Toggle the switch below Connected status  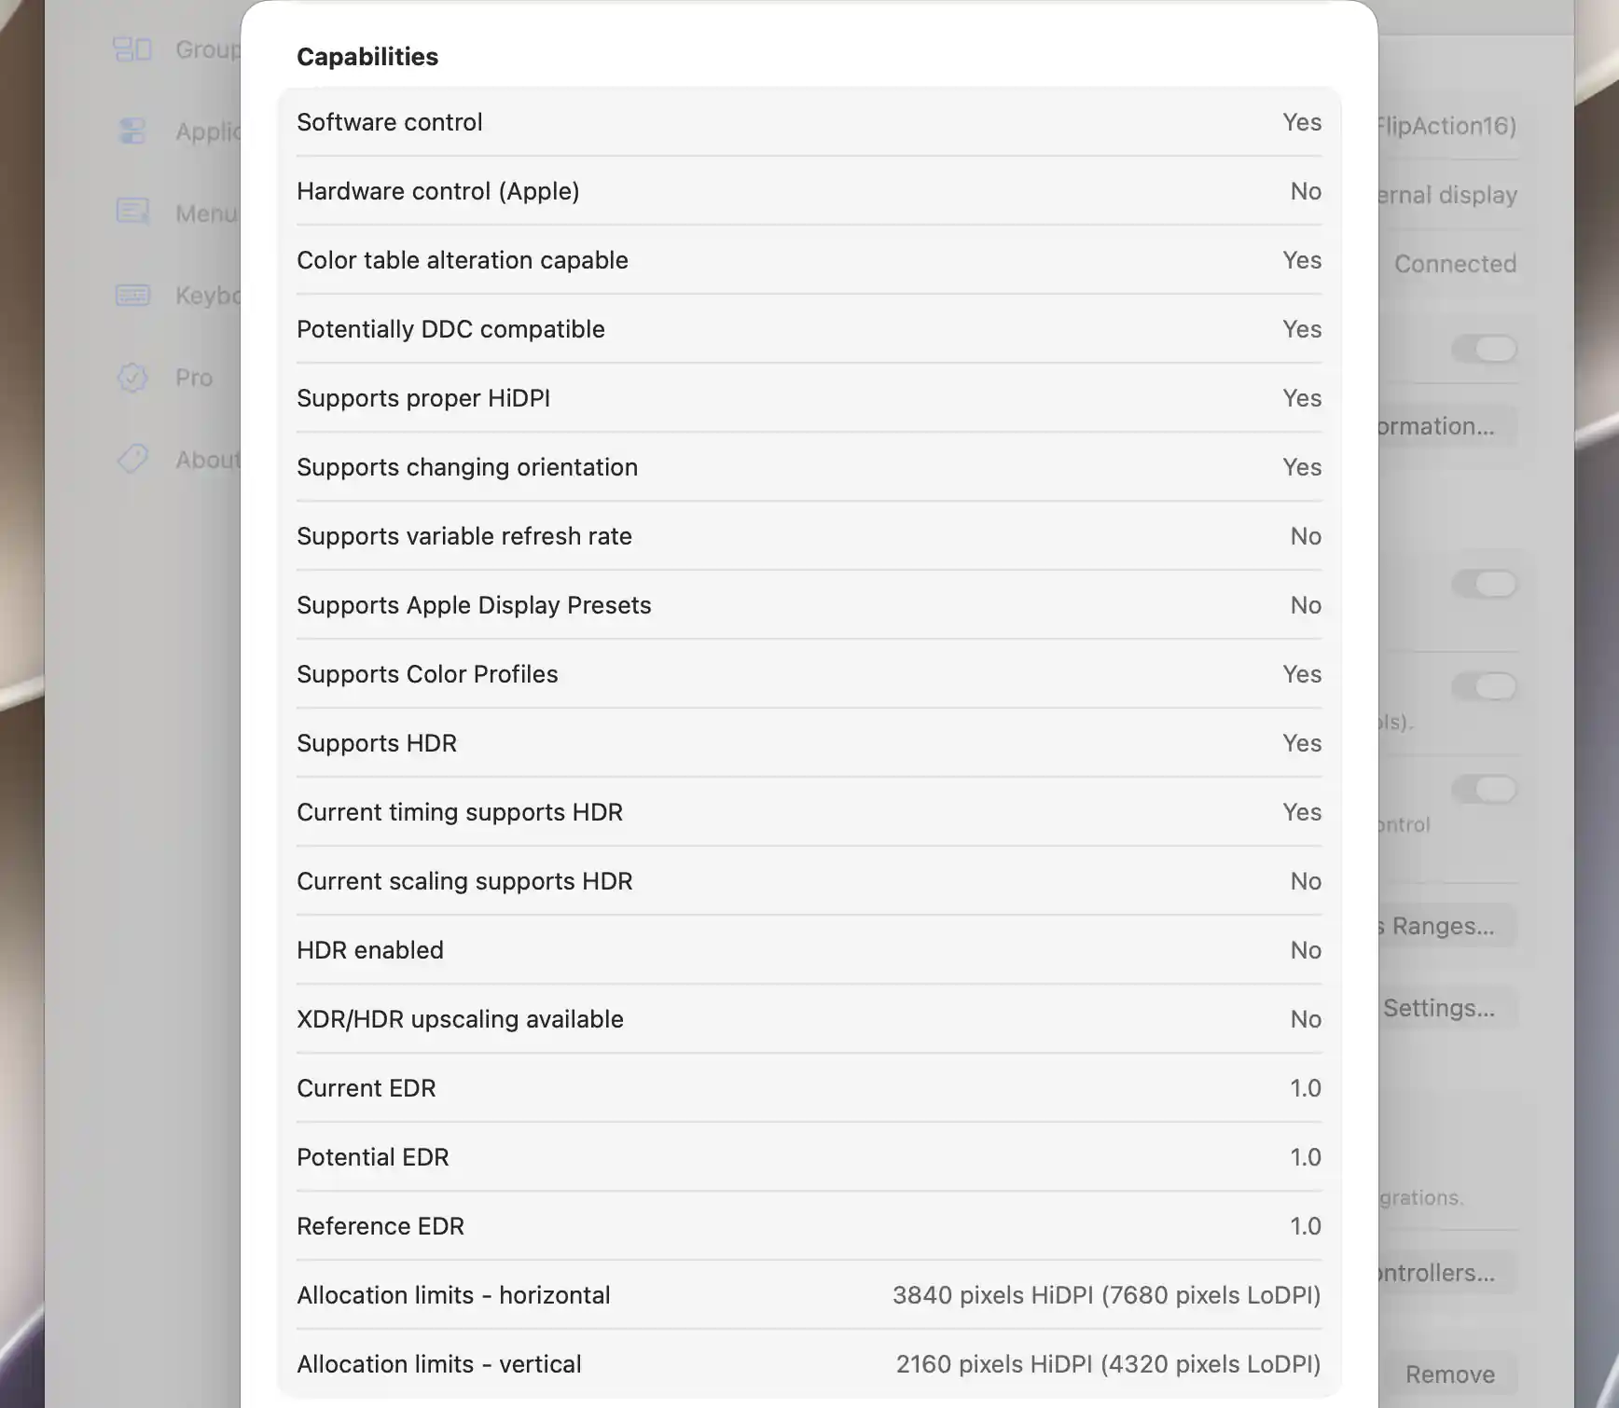[1484, 349]
